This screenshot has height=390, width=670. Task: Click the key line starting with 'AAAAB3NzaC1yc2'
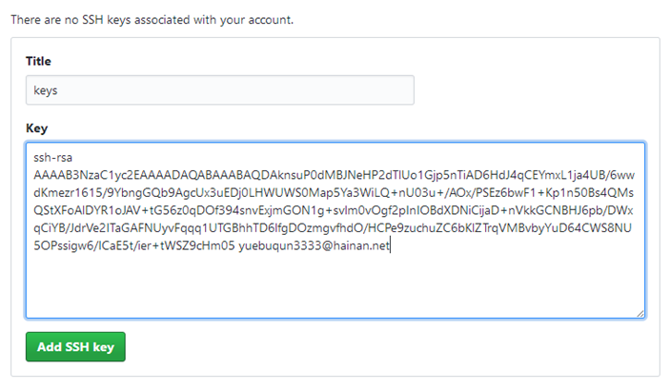335,175
